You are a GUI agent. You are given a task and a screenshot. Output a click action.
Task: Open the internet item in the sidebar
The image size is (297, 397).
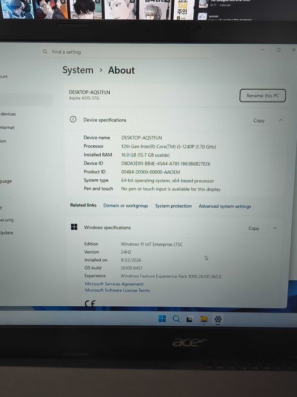click(x=7, y=128)
